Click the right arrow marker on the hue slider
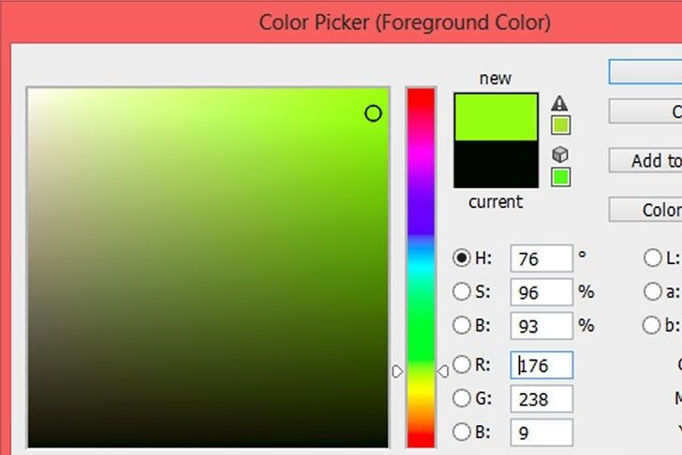The image size is (682, 455). pyautogui.click(x=443, y=372)
